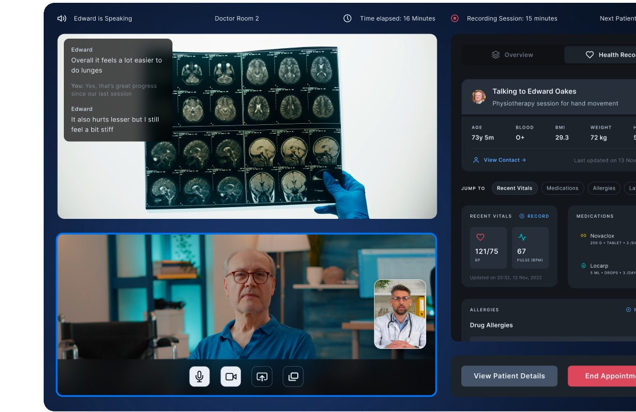
Task: Click the share screen icon
Action: (262, 377)
